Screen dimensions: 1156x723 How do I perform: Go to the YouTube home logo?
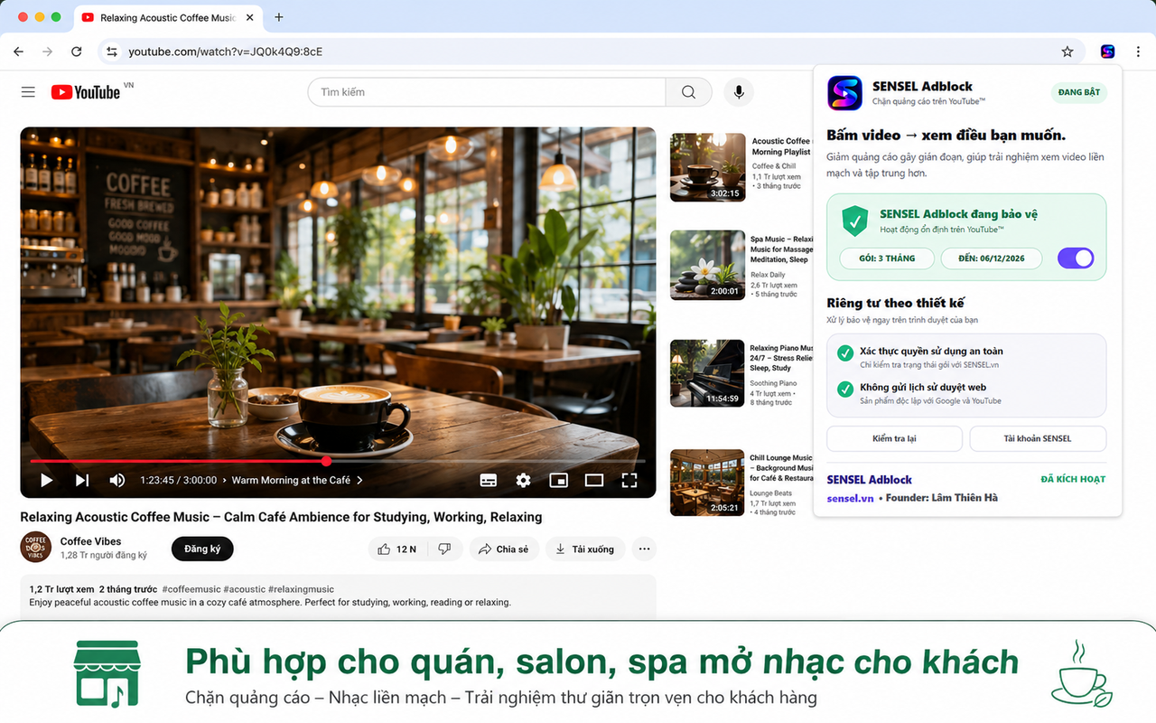86,92
